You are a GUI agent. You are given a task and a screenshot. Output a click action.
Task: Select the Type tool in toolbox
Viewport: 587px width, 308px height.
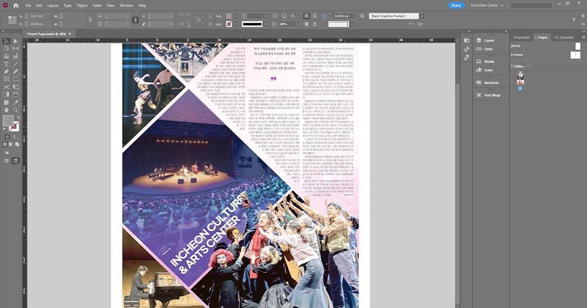click(x=6, y=64)
